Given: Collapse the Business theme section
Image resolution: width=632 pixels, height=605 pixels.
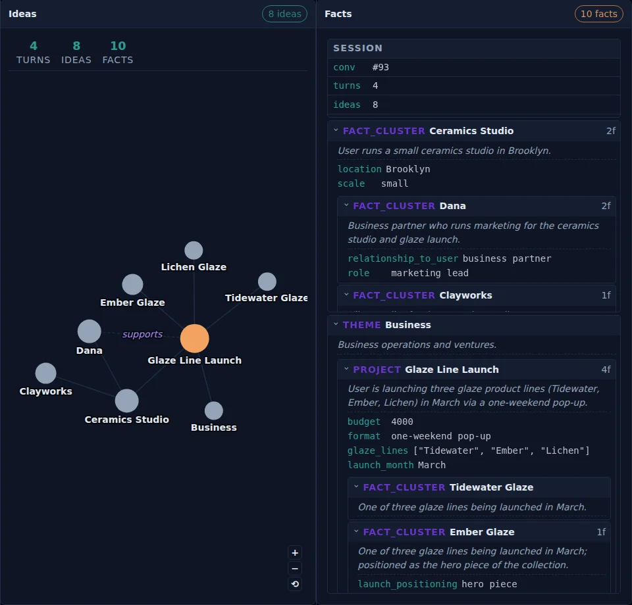Looking at the screenshot, I should (x=336, y=324).
